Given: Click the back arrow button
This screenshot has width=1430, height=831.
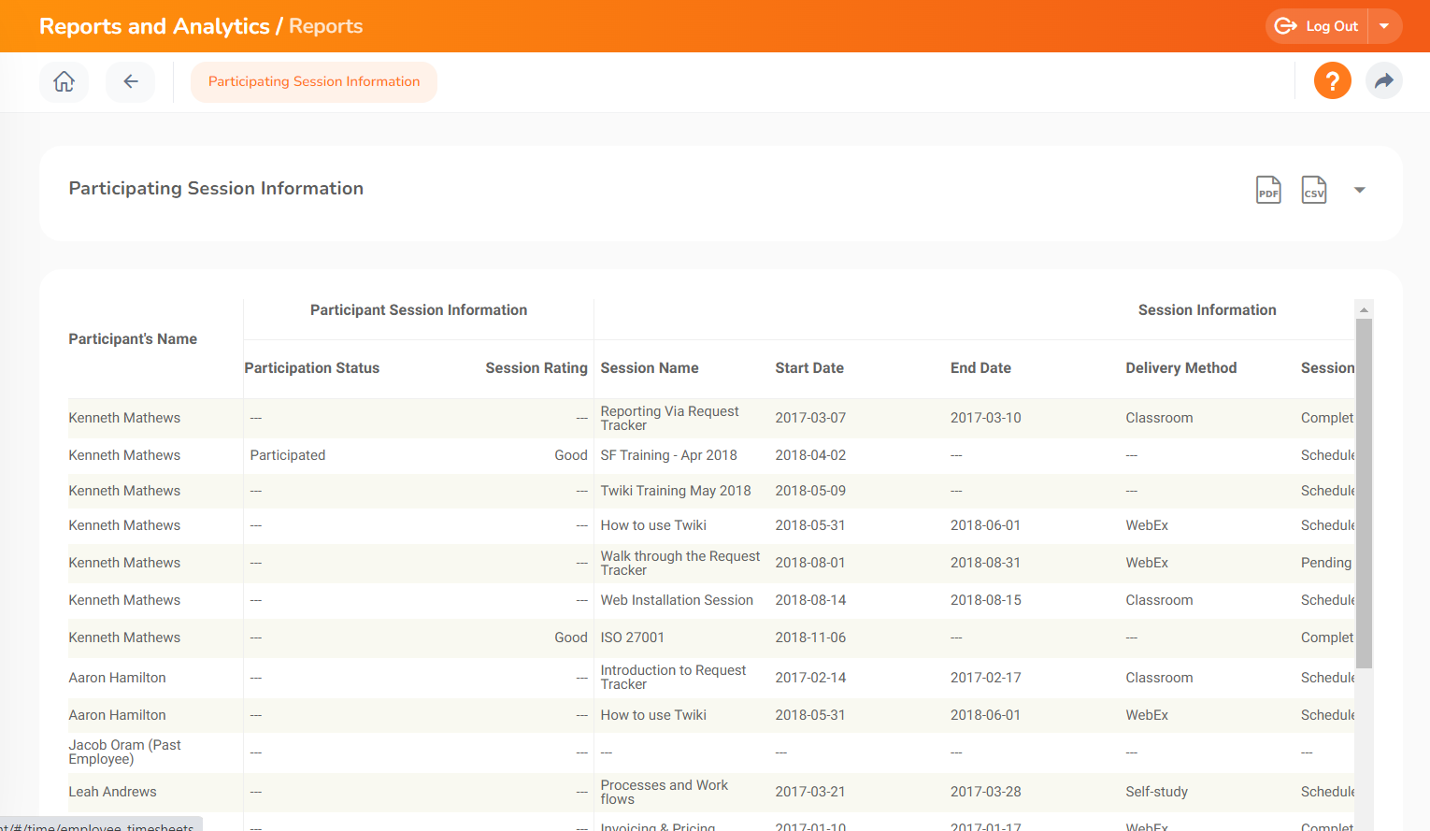Looking at the screenshot, I should [x=131, y=82].
